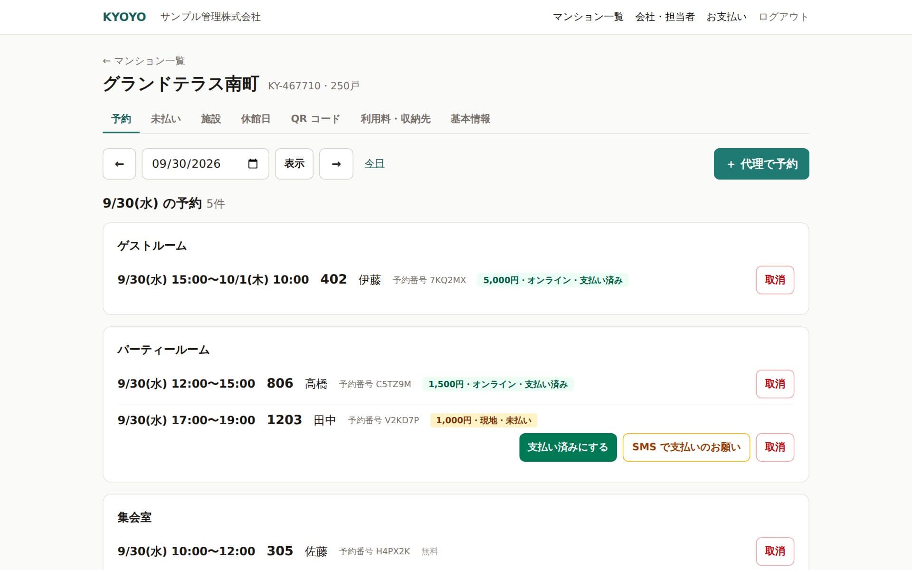Click マンション一覧 in the top navigation
912x570 pixels.
coord(588,17)
